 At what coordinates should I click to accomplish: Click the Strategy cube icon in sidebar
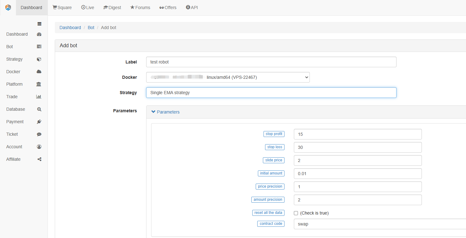[x=39, y=59]
